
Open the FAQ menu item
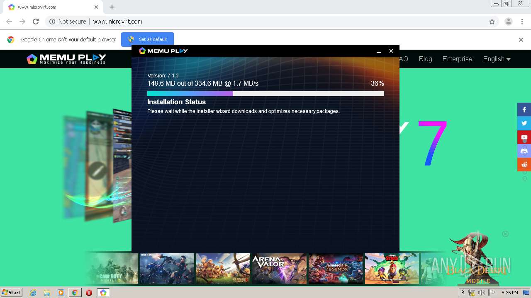pos(404,59)
